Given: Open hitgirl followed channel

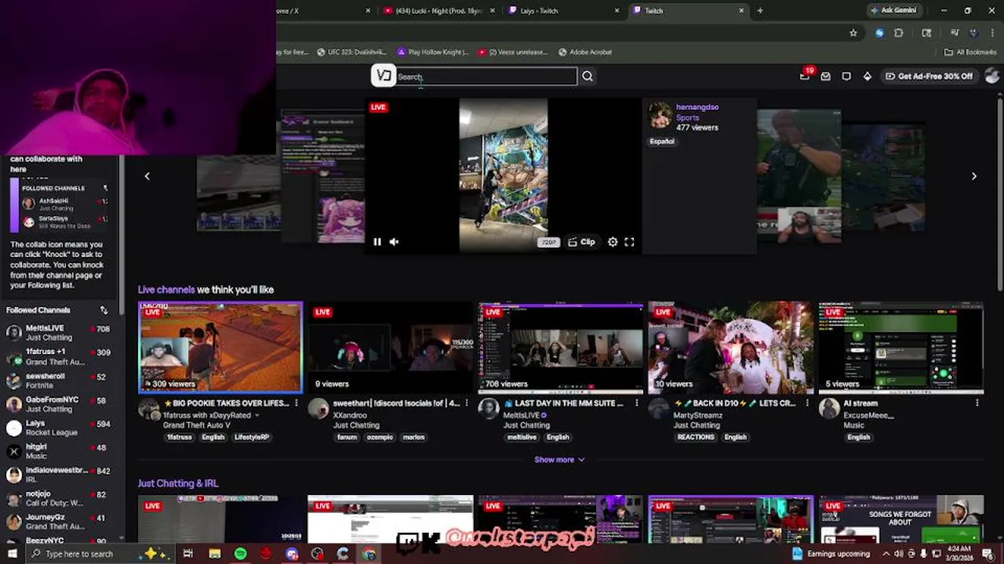Looking at the screenshot, I should pos(59,451).
